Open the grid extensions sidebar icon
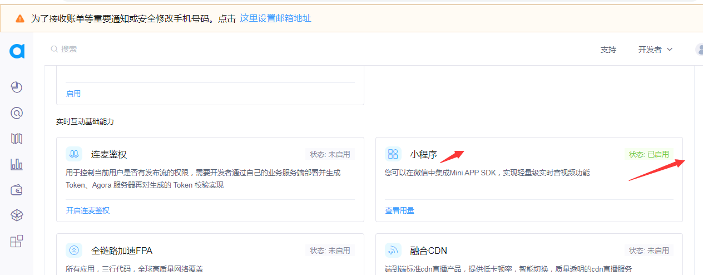703x275 pixels. pyautogui.click(x=17, y=241)
